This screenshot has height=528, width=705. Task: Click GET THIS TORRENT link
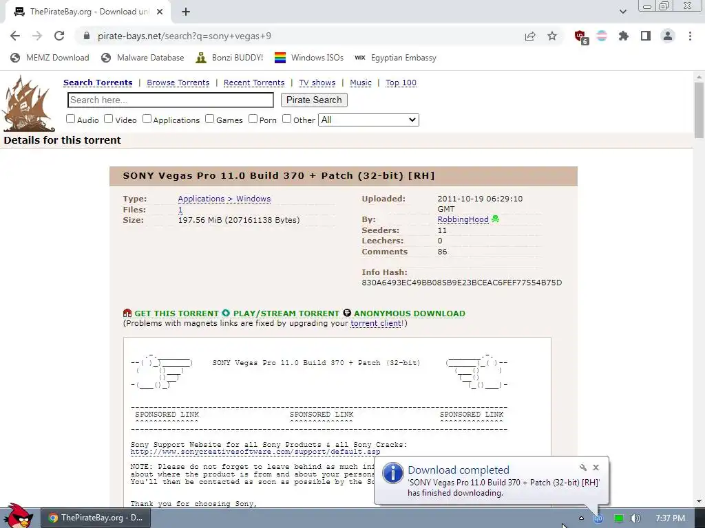[x=176, y=313]
